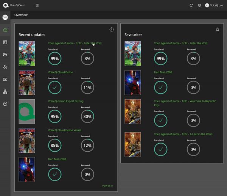Open the VoiceQ User account menu

(214, 5)
